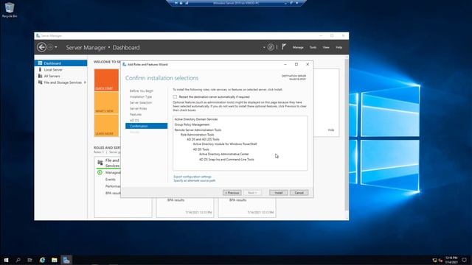The height and width of the screenshot is (265, 472).
Task: Open the View menu
Action: point(326,47)
